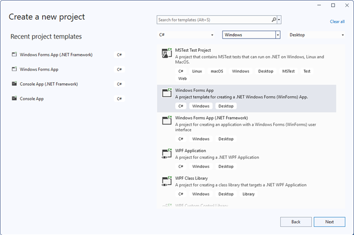Viewport: 354px width, 235px height.
Task: Click the Linux tag of MSTest Test Project
Action: (197, 71)
